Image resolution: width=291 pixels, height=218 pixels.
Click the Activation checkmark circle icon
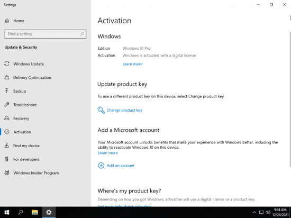click(7, 132)
